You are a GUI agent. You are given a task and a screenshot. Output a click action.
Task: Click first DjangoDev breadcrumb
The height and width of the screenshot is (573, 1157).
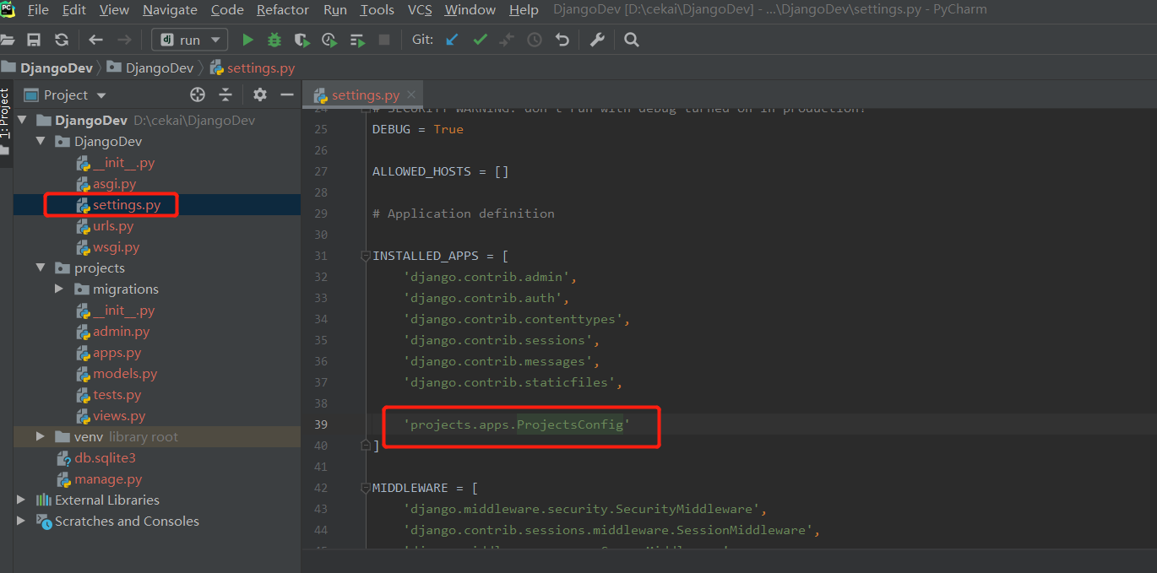(49, 68)
